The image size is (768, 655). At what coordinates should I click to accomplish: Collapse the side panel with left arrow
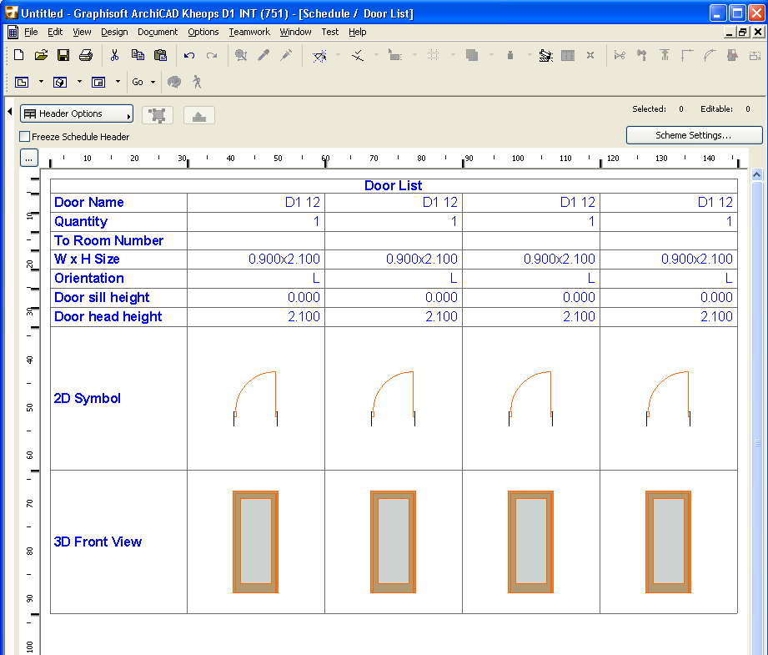coord(9,112)
